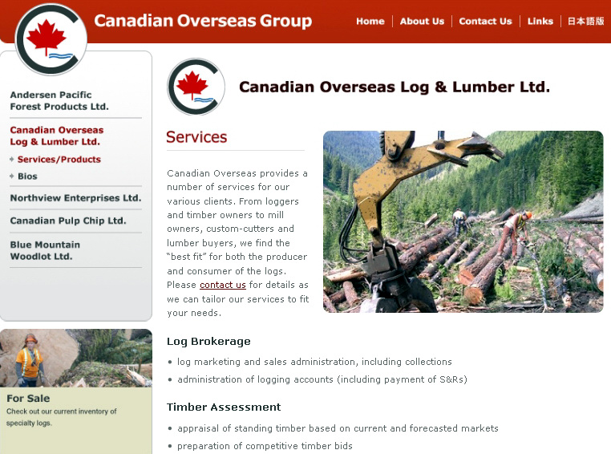Screen dimensions: 611x454
Task: Click the arrow bullet beside Services/Products
Action: [x=12, y=159]
